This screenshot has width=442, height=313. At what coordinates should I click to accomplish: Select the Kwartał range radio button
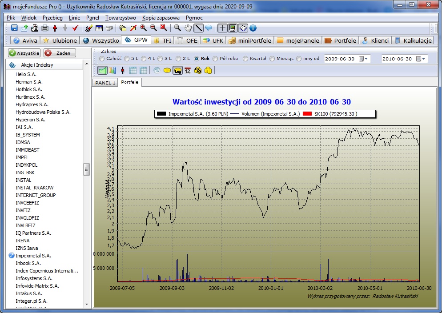(x=246, y=59)
